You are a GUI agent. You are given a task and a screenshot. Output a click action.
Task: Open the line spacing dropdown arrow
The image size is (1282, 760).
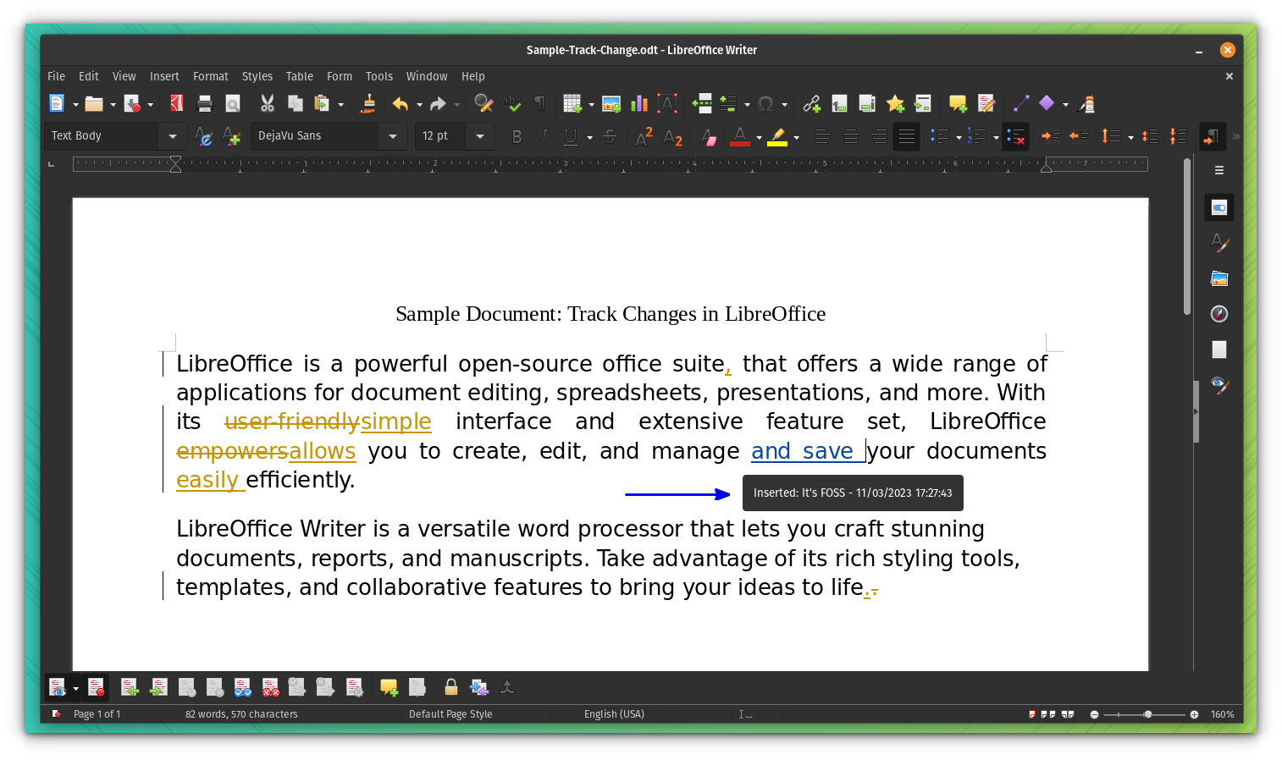coord(1130,136)
